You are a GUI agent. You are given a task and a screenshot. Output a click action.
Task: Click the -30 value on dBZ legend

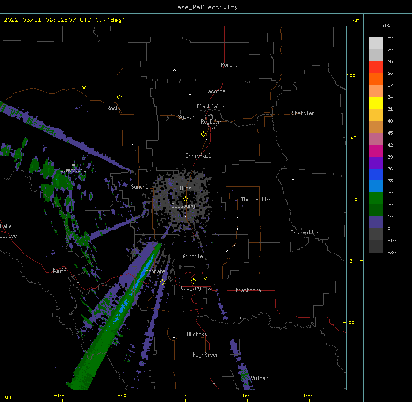[391, 252]
